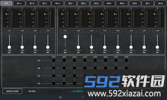Viewport: 167px width, 100px height.
Task: Toggle Link4 in the input section
Action: point(48,31)
